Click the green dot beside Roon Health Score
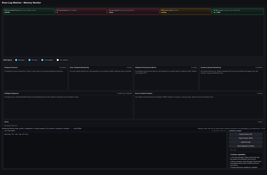 coord(5,10)
